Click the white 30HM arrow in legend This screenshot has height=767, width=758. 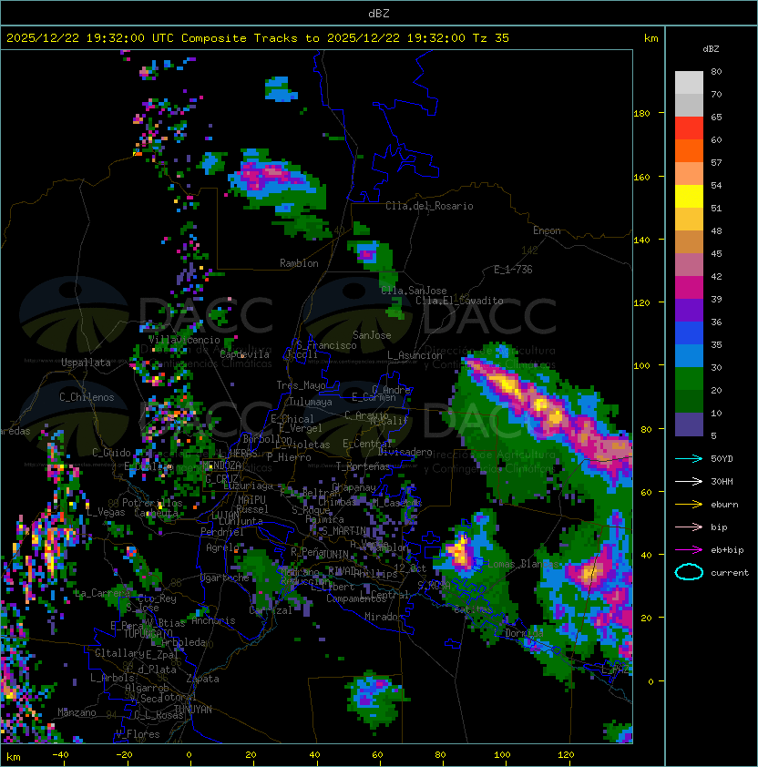pyautogui.click(x=689, y=481)
